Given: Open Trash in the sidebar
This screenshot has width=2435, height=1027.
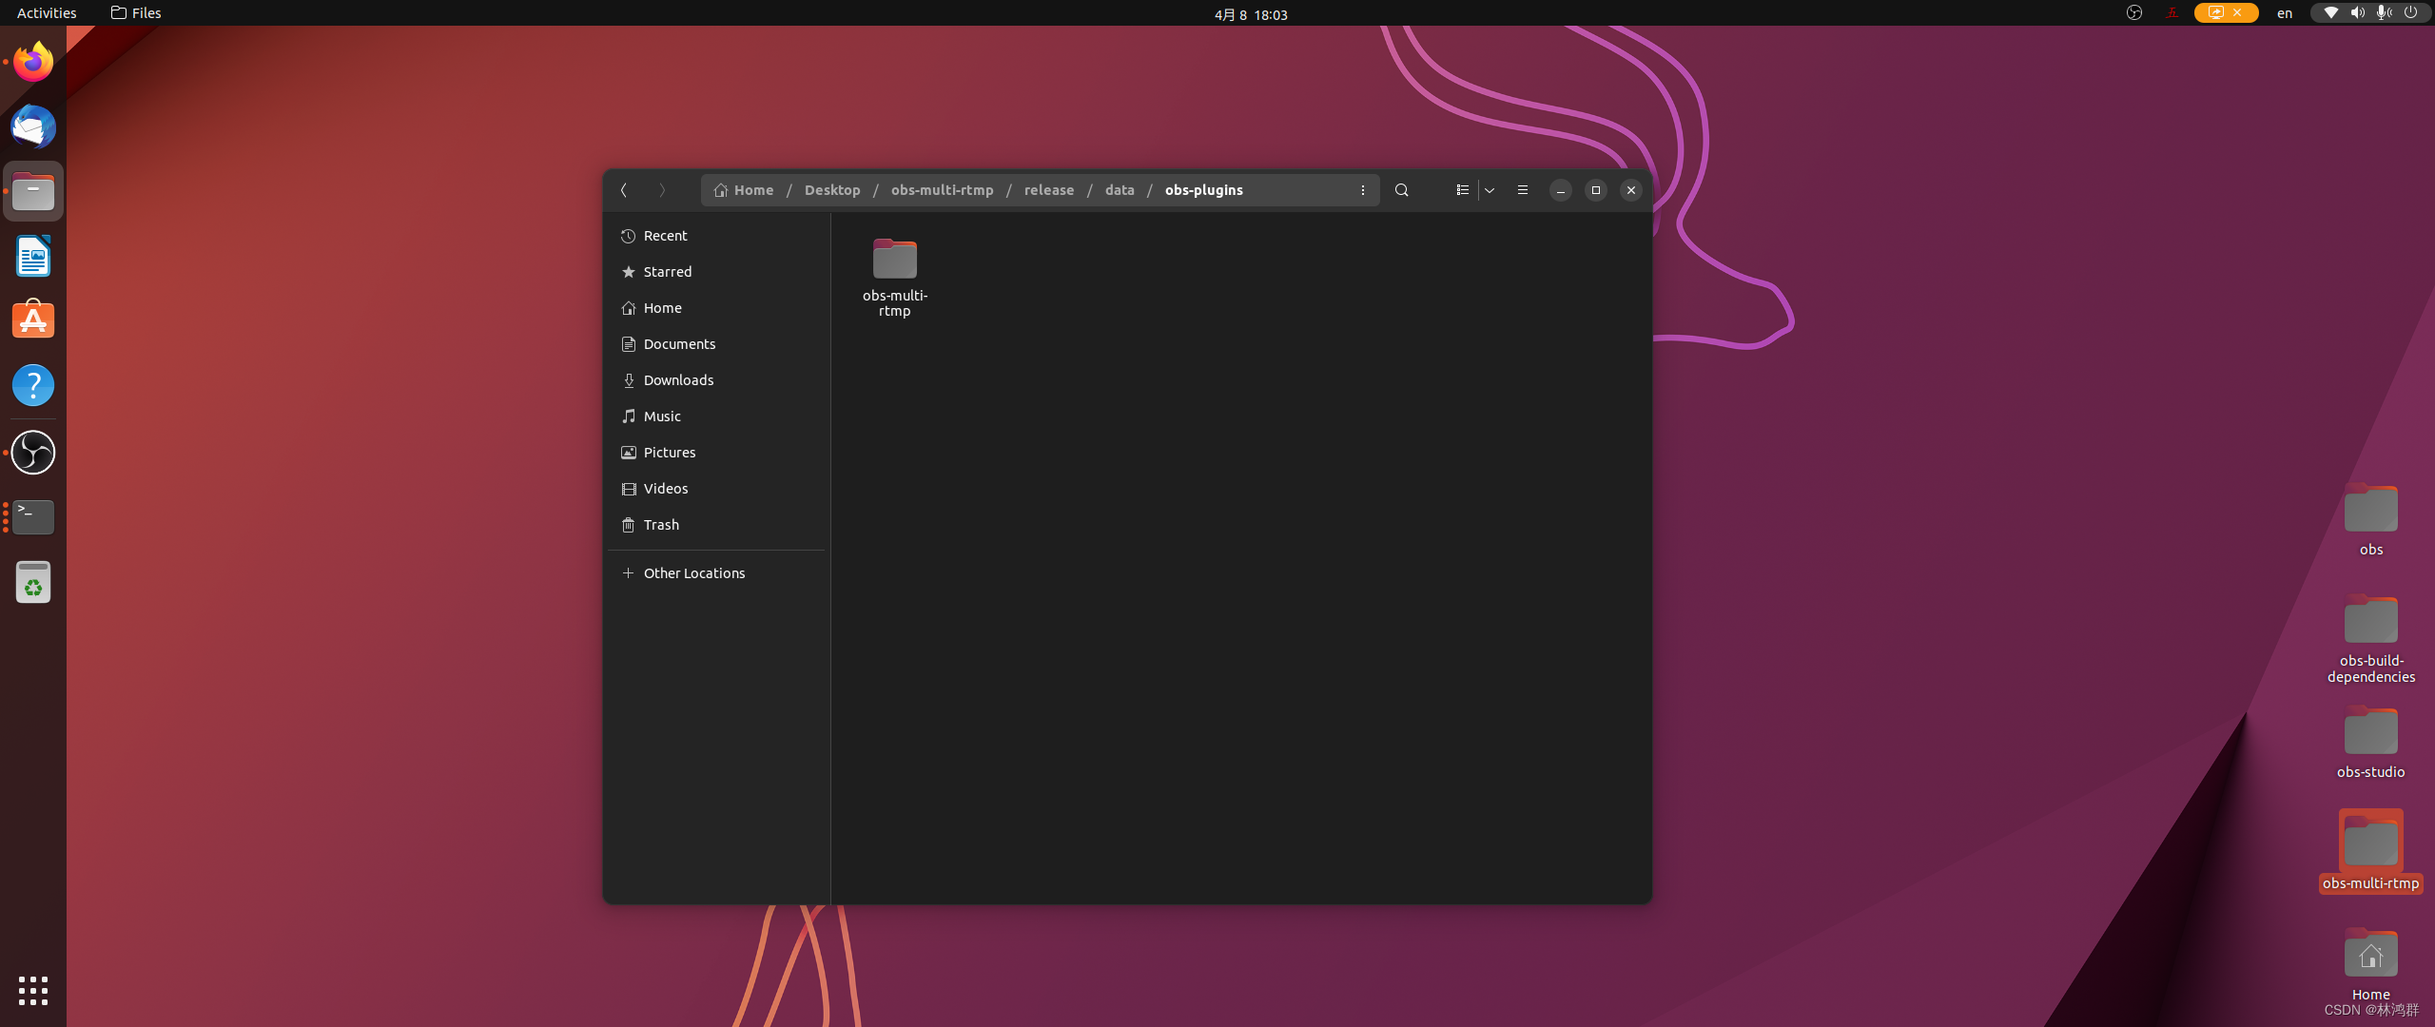Looking at the screenshot, I should pyautogui.click(x=716, y=525).
